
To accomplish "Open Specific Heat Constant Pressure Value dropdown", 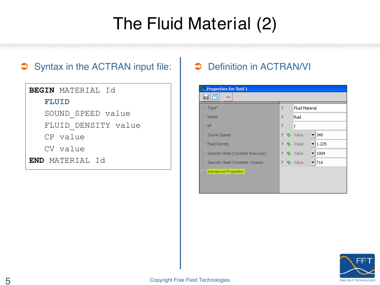I will coord(313,153).
